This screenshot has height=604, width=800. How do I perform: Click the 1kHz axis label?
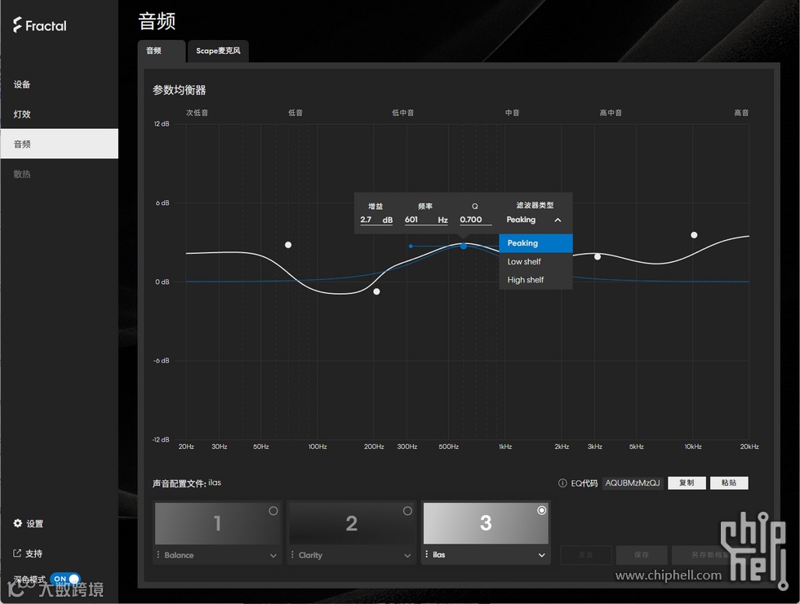505,446
